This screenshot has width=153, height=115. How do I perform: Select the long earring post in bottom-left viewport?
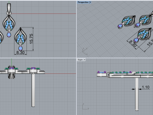[33, 90]
